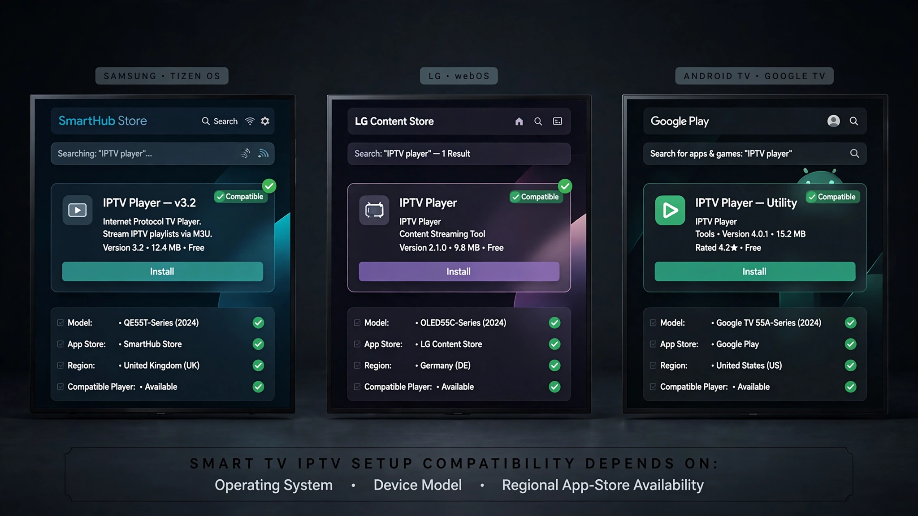Image resolution: width=918 pixels, height=516 pixels.
Task: Toggle the Model checkbox in LG panel
Action: (357, 323)
